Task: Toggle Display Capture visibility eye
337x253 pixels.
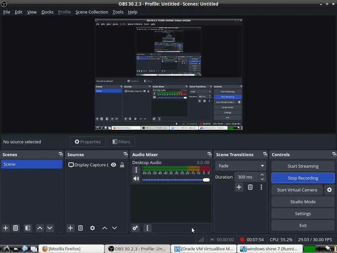Action: tap(114, 165)
